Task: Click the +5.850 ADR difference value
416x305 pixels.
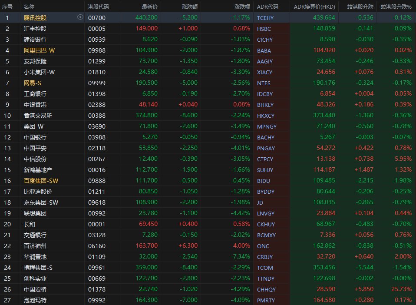Action: point(364,289)
